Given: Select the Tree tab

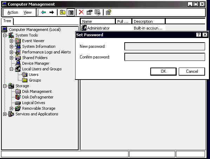Looking at the screenshot, I should pyautogui.click(x=7, y=21).
